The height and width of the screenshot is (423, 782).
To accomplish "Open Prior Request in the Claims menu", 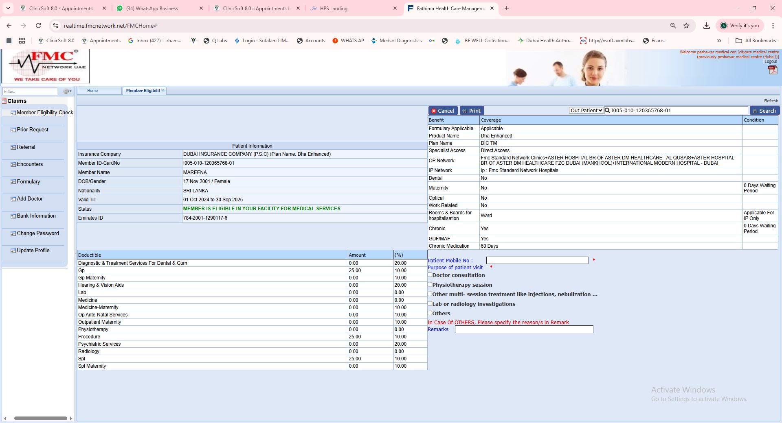I will tap(33, 130).
